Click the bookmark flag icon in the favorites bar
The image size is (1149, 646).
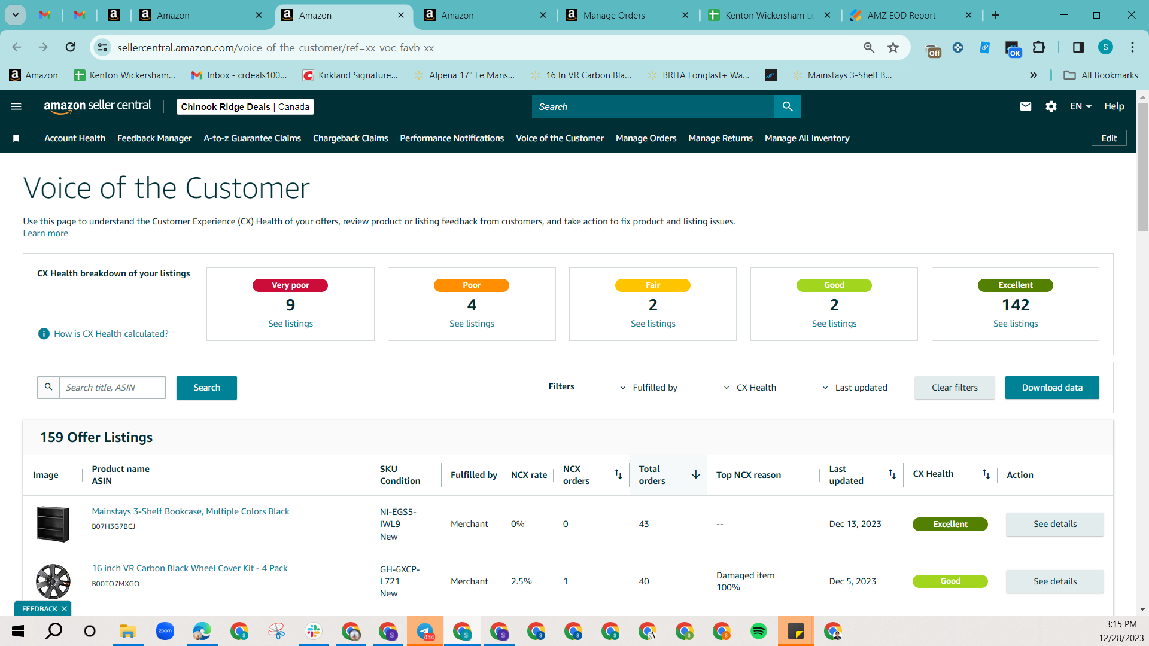pos(16,138)
